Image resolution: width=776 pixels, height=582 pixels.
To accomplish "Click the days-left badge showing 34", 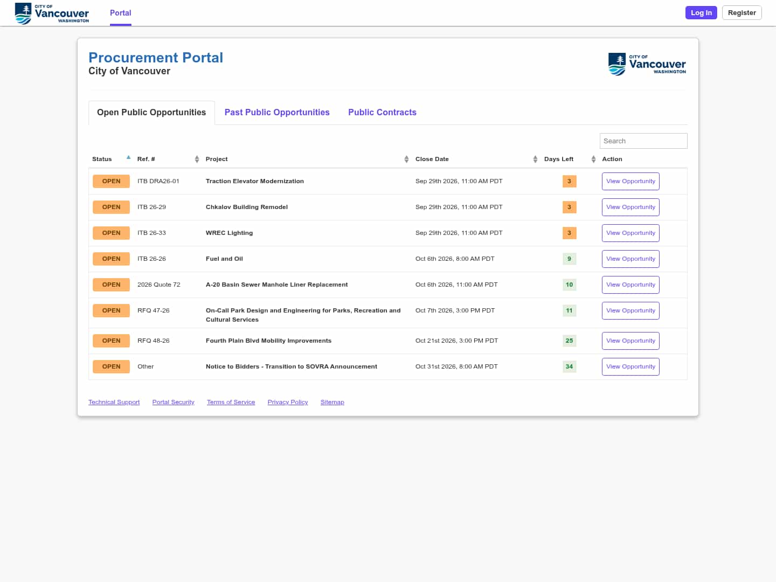I will (x=569, y=366).
